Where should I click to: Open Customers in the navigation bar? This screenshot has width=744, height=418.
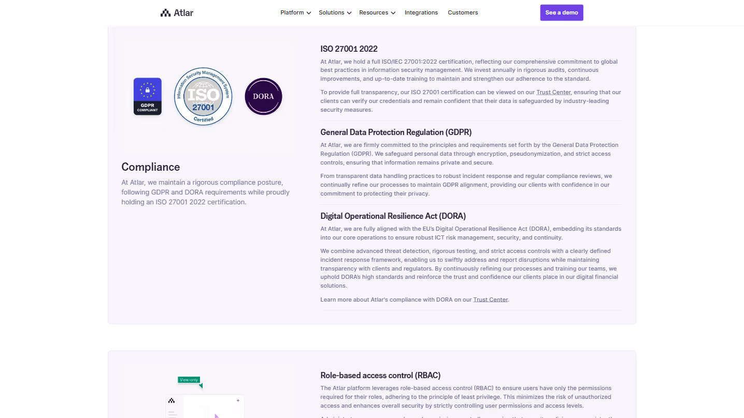click(463, 12)
